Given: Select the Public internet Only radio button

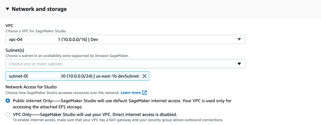Looking at the screenshot, I should click(8, 101).
